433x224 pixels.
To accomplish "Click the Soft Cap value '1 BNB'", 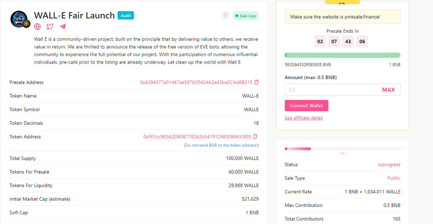I will tap(252, 213).
